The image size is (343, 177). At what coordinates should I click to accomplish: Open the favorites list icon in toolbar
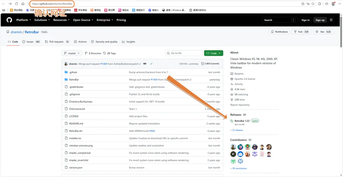click(x=326, y=4)
